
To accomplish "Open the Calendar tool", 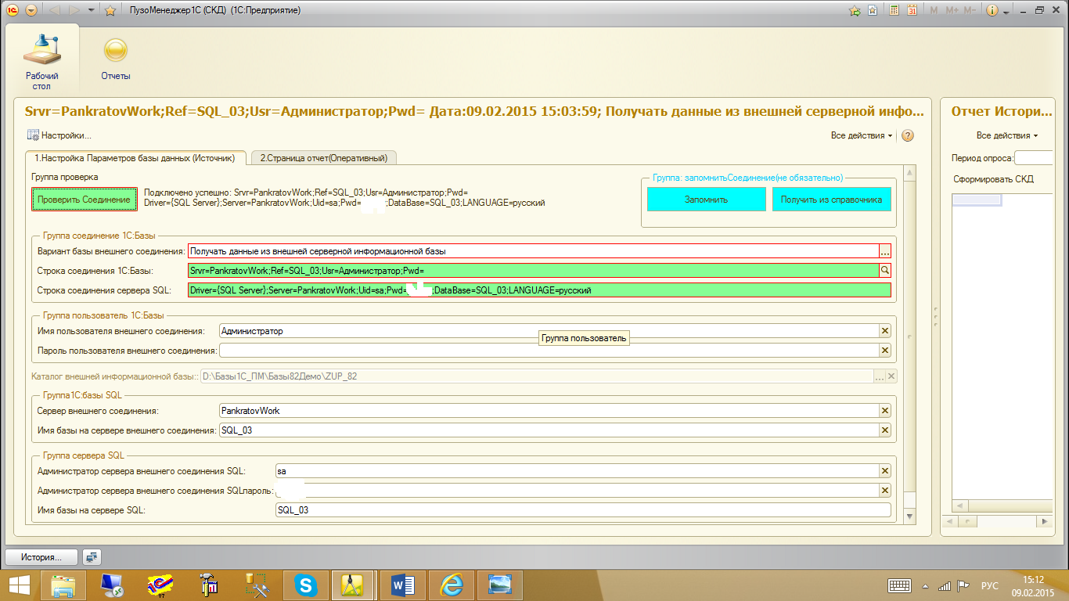I will pyautogui.click(x=912, y=11).
